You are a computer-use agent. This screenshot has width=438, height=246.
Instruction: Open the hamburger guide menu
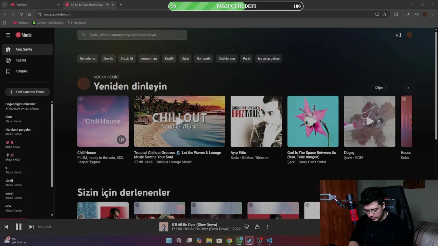(x=8, y=35)
